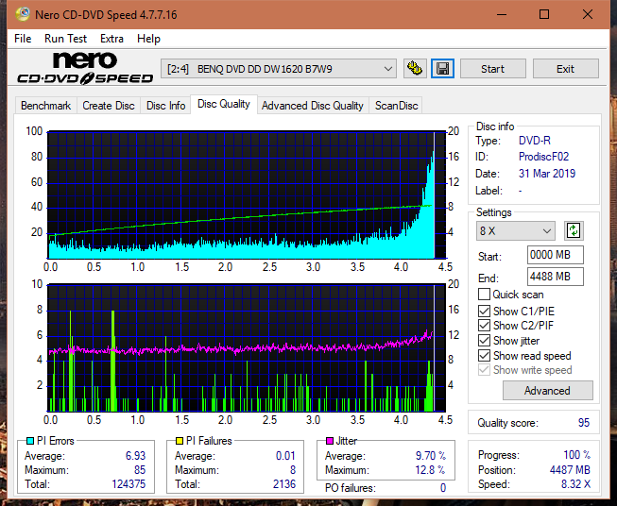Toggle the Show C1/PIE checkbox
The height and width of the screenshot is (506, 617).
point(484,311)
